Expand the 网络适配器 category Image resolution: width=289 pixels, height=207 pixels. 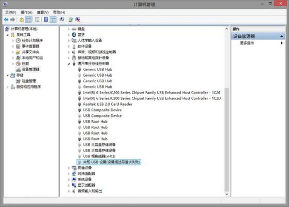pos(69,173)
